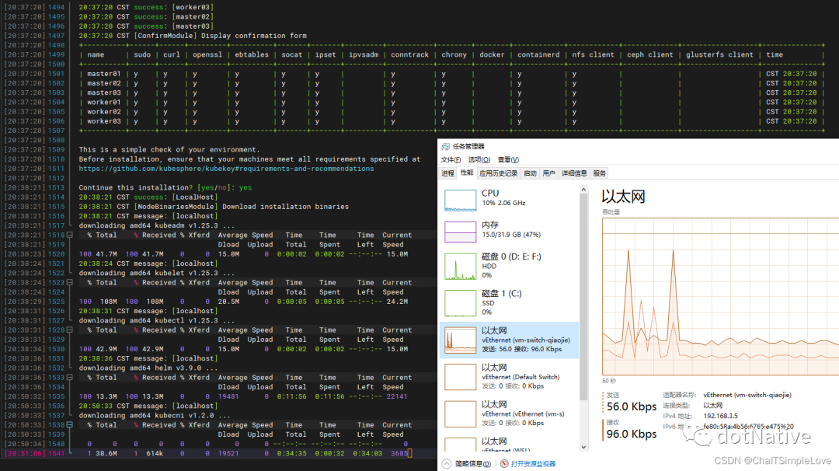
Task: Click the master01 row name in table
Action: coord(104,74)
